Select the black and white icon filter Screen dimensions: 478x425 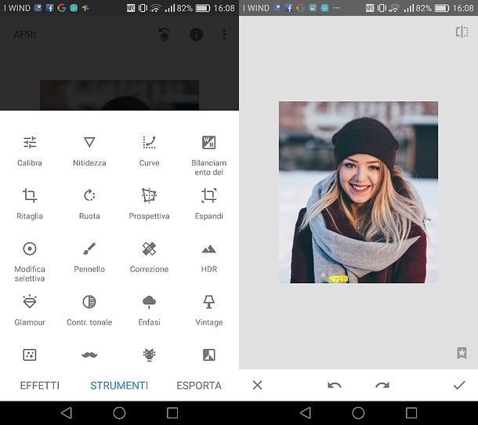tap(208, 354)
